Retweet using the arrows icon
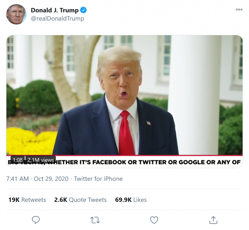 (x=95, y=220)
